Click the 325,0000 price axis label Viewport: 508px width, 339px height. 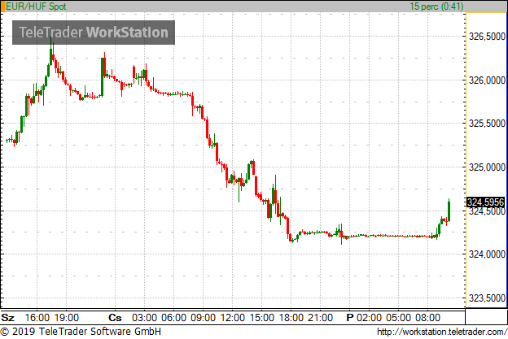tap(487, 167)
